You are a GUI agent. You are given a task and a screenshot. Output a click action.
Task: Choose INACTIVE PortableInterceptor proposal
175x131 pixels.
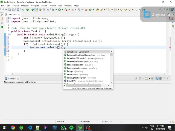pos(87,81)
